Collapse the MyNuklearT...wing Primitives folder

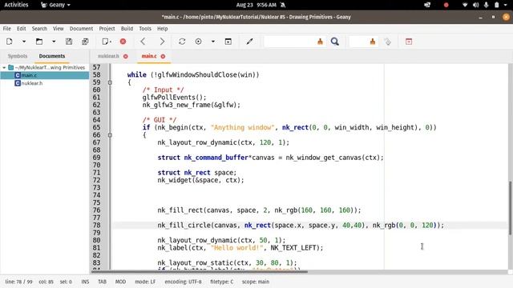4,67
